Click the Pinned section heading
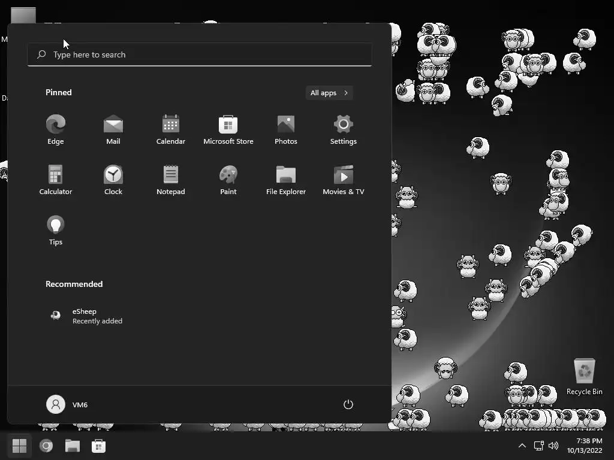The width and height of the screenshot is (614, 460). [x=58, y=92]
